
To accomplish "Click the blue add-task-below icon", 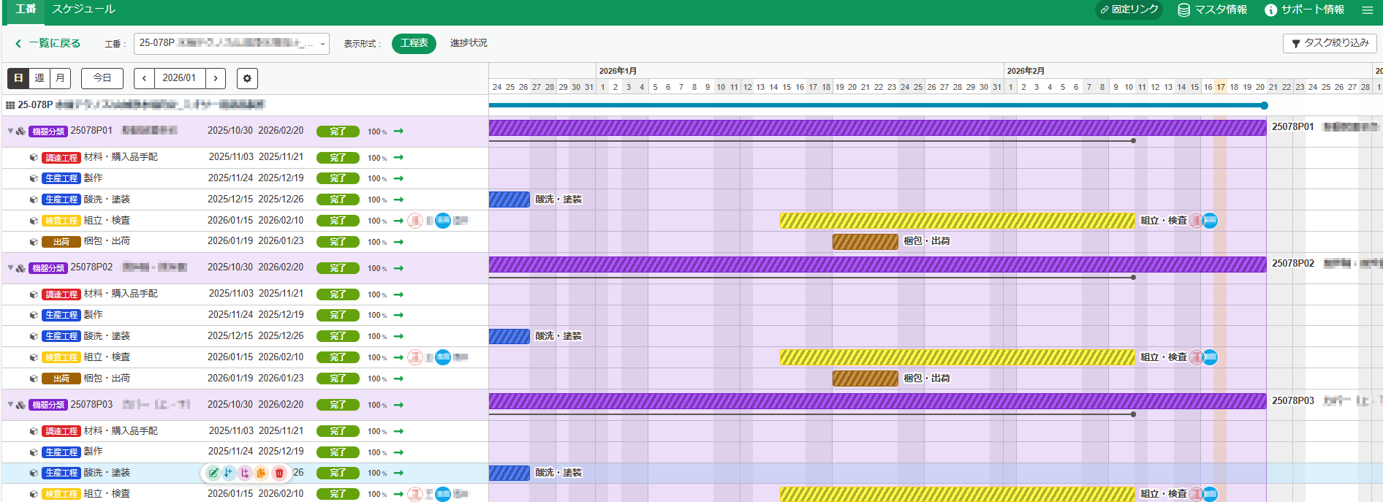I will (x=229, y=473).
